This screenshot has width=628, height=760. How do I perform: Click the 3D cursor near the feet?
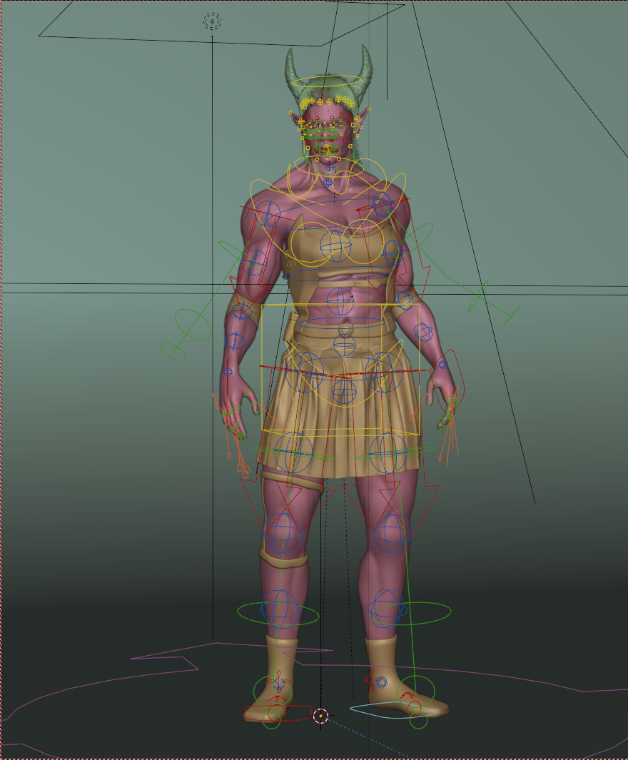point(321,716)
